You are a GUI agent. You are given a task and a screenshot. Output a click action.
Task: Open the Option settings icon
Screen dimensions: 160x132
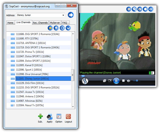[x=59, y=116]
